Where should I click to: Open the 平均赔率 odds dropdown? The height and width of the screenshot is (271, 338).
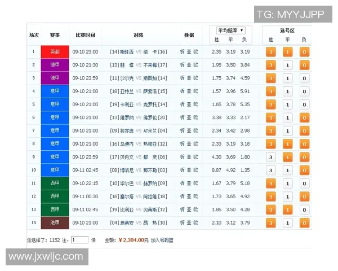click(x=230, y=30)
